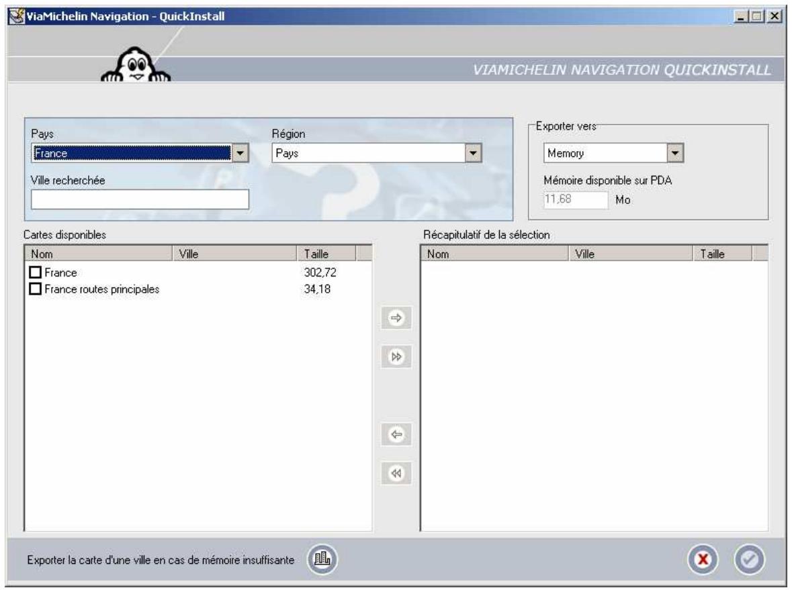Click the Exporter la carte d'une ville text
Viewport: 792px width, 590px height.
(161, 560)
